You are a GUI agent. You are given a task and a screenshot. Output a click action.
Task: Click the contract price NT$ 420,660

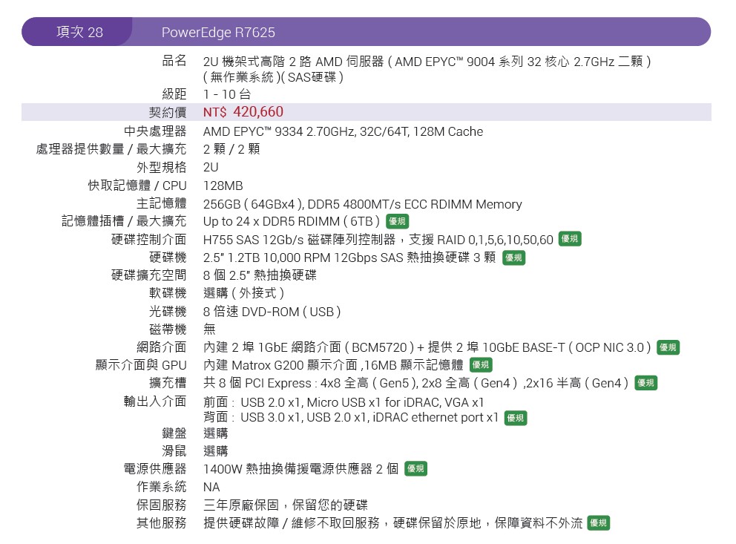pyautogui.click(x=243, y=112)
